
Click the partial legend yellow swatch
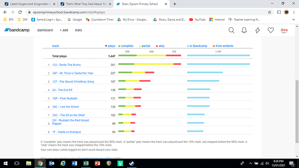point(140,46)
